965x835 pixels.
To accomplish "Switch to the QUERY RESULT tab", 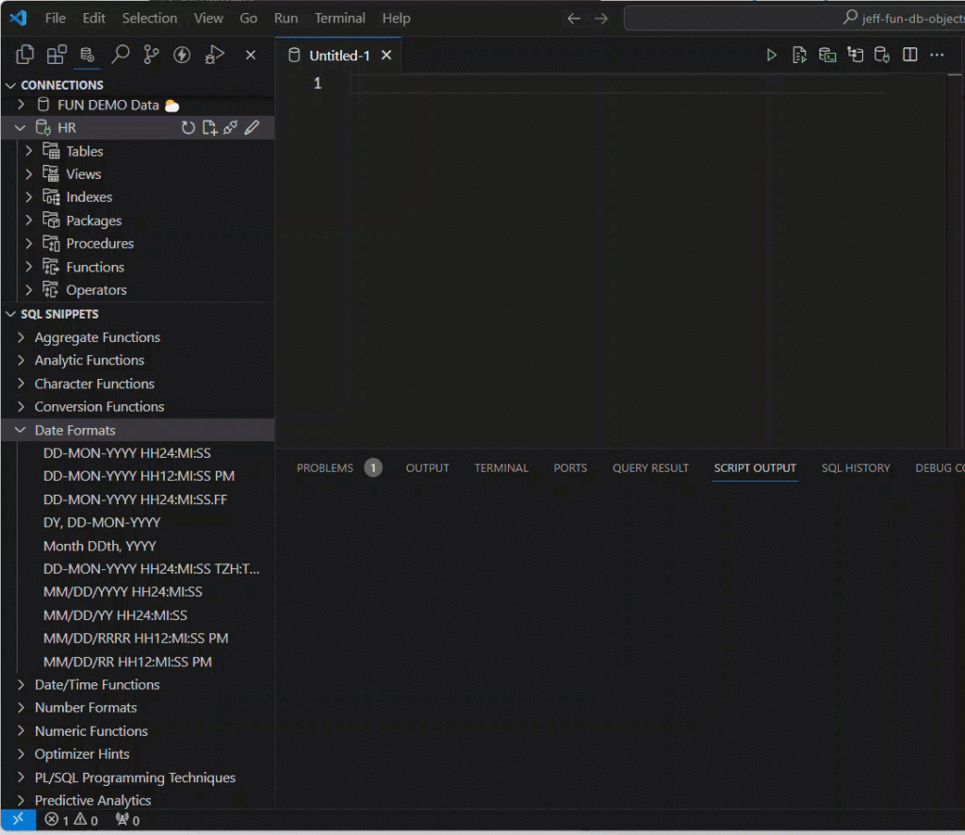I will (x=650, y=467).
